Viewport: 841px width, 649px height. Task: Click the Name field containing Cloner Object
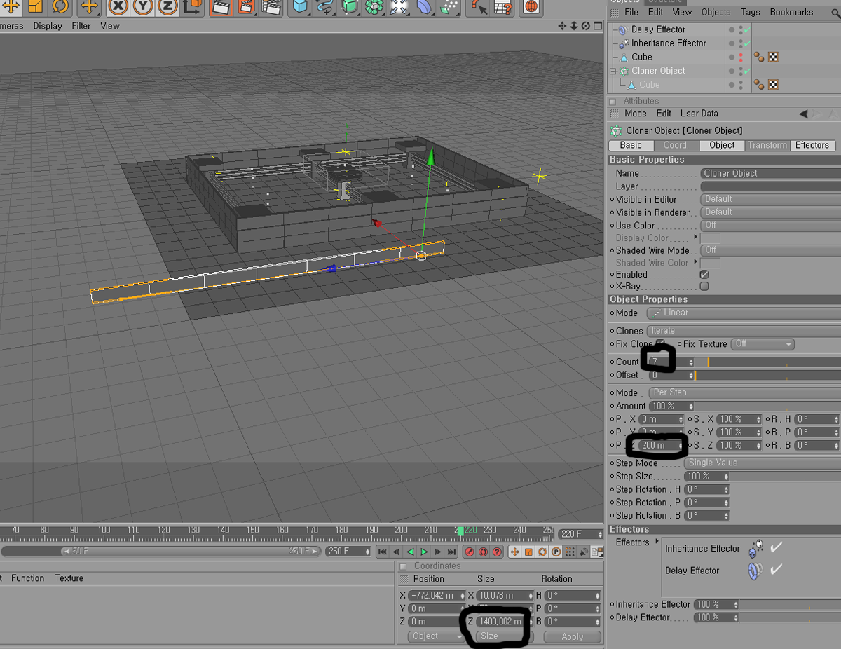tap(771, 173)
